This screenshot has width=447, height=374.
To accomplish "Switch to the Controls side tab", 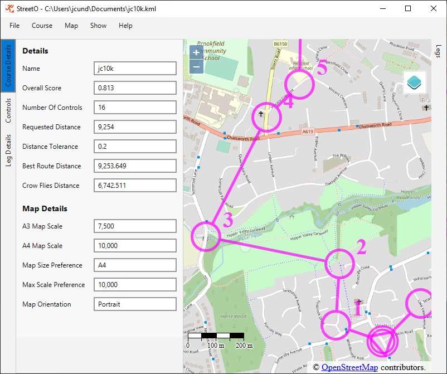I will point(8,110).
